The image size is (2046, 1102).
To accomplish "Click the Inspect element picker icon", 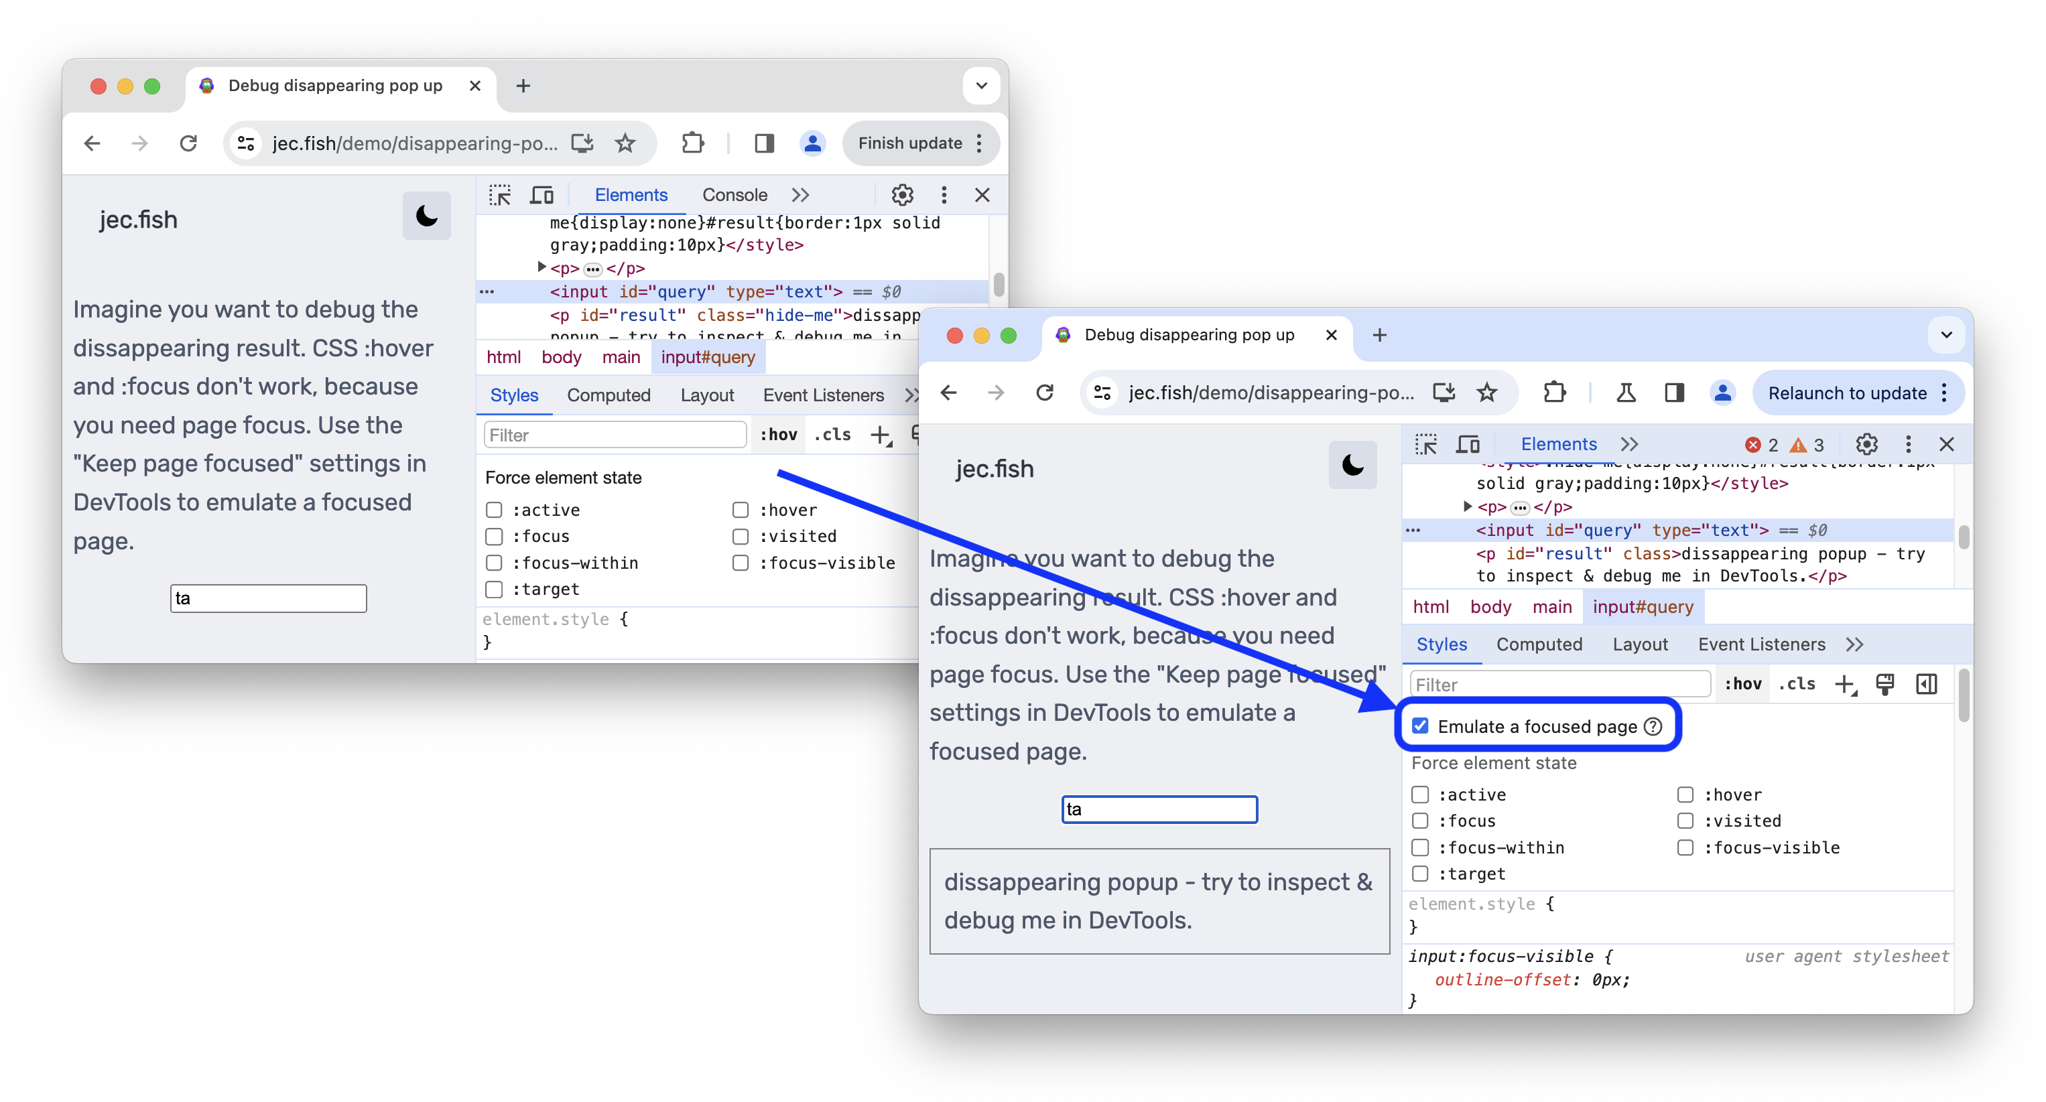I will (1425, 442).
